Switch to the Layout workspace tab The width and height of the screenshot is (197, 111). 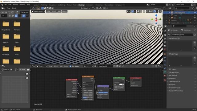coord(36,5)
